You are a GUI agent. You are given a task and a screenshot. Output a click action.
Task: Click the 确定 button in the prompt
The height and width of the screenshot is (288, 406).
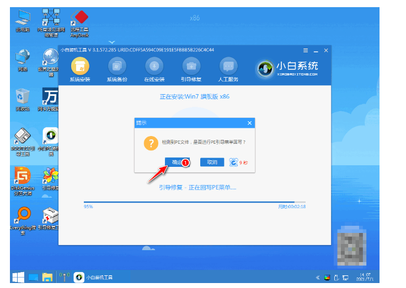[176, 162]
